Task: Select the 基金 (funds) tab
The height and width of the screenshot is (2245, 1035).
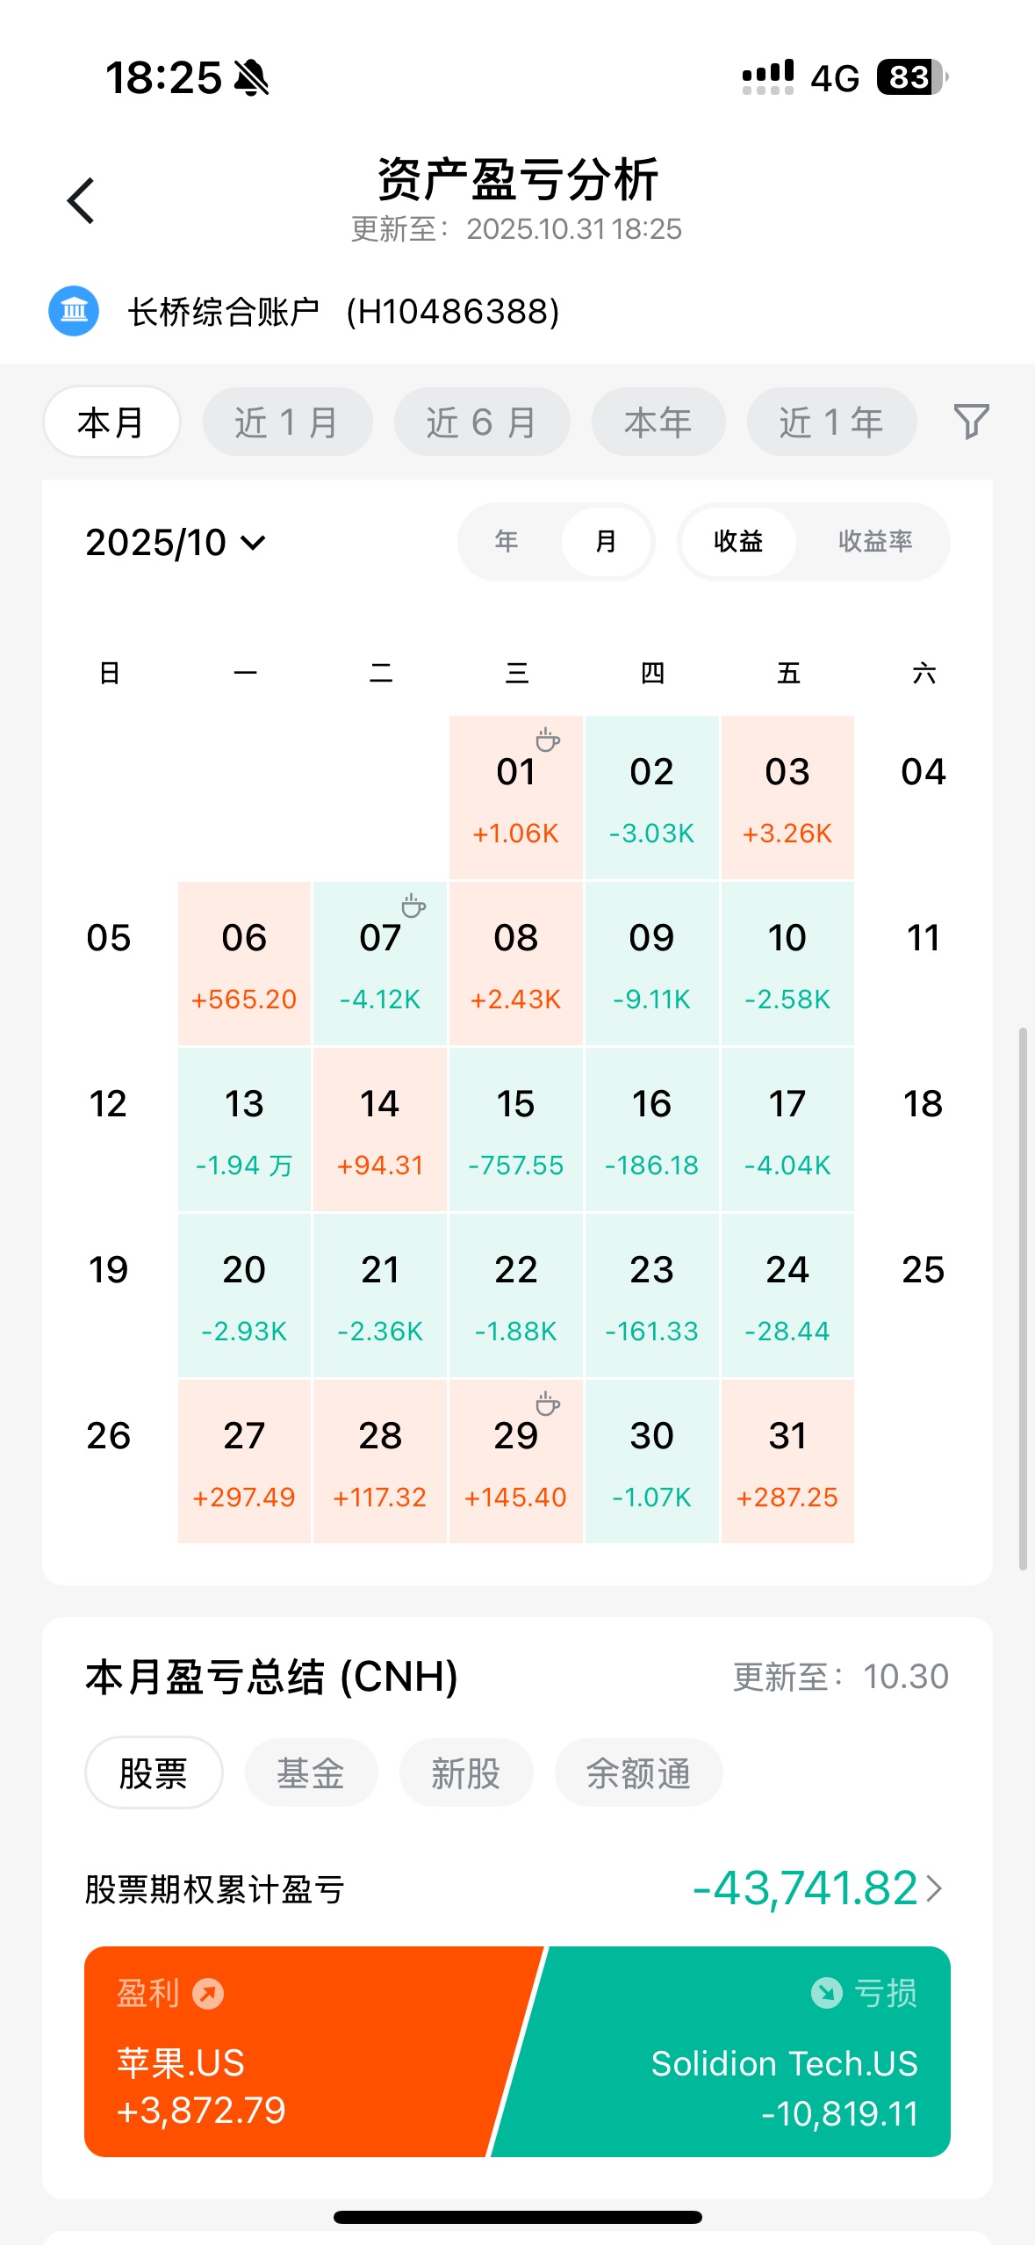Action: 311,1772
